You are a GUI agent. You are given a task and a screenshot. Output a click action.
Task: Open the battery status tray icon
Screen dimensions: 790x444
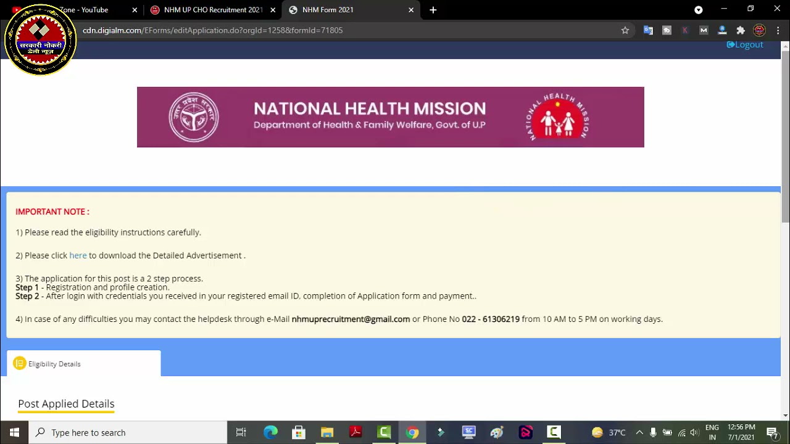click(667, 432)
